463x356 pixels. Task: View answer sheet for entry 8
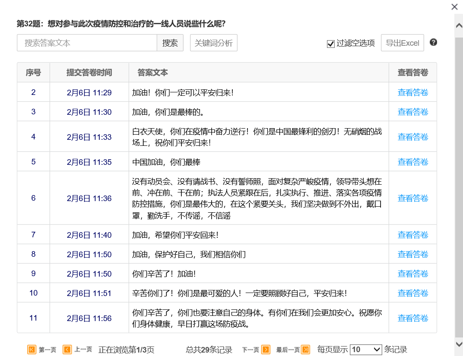(x=412, y=254)
